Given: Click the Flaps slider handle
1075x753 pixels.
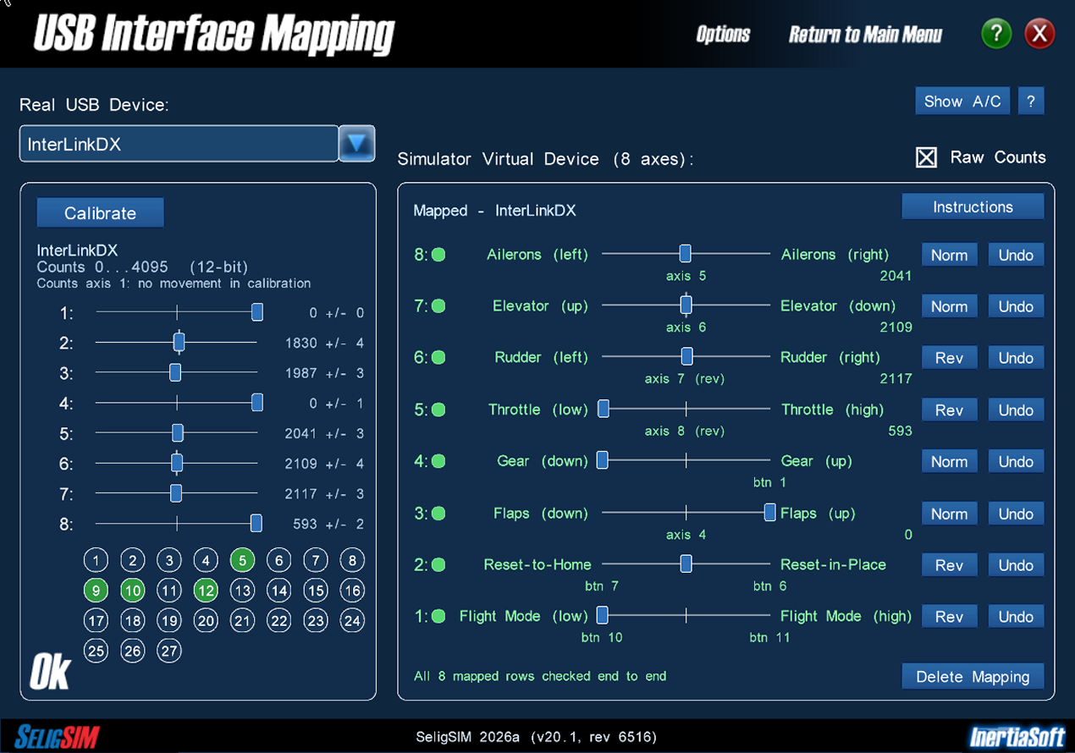Looking at the screenshot, I should (769, 513).
